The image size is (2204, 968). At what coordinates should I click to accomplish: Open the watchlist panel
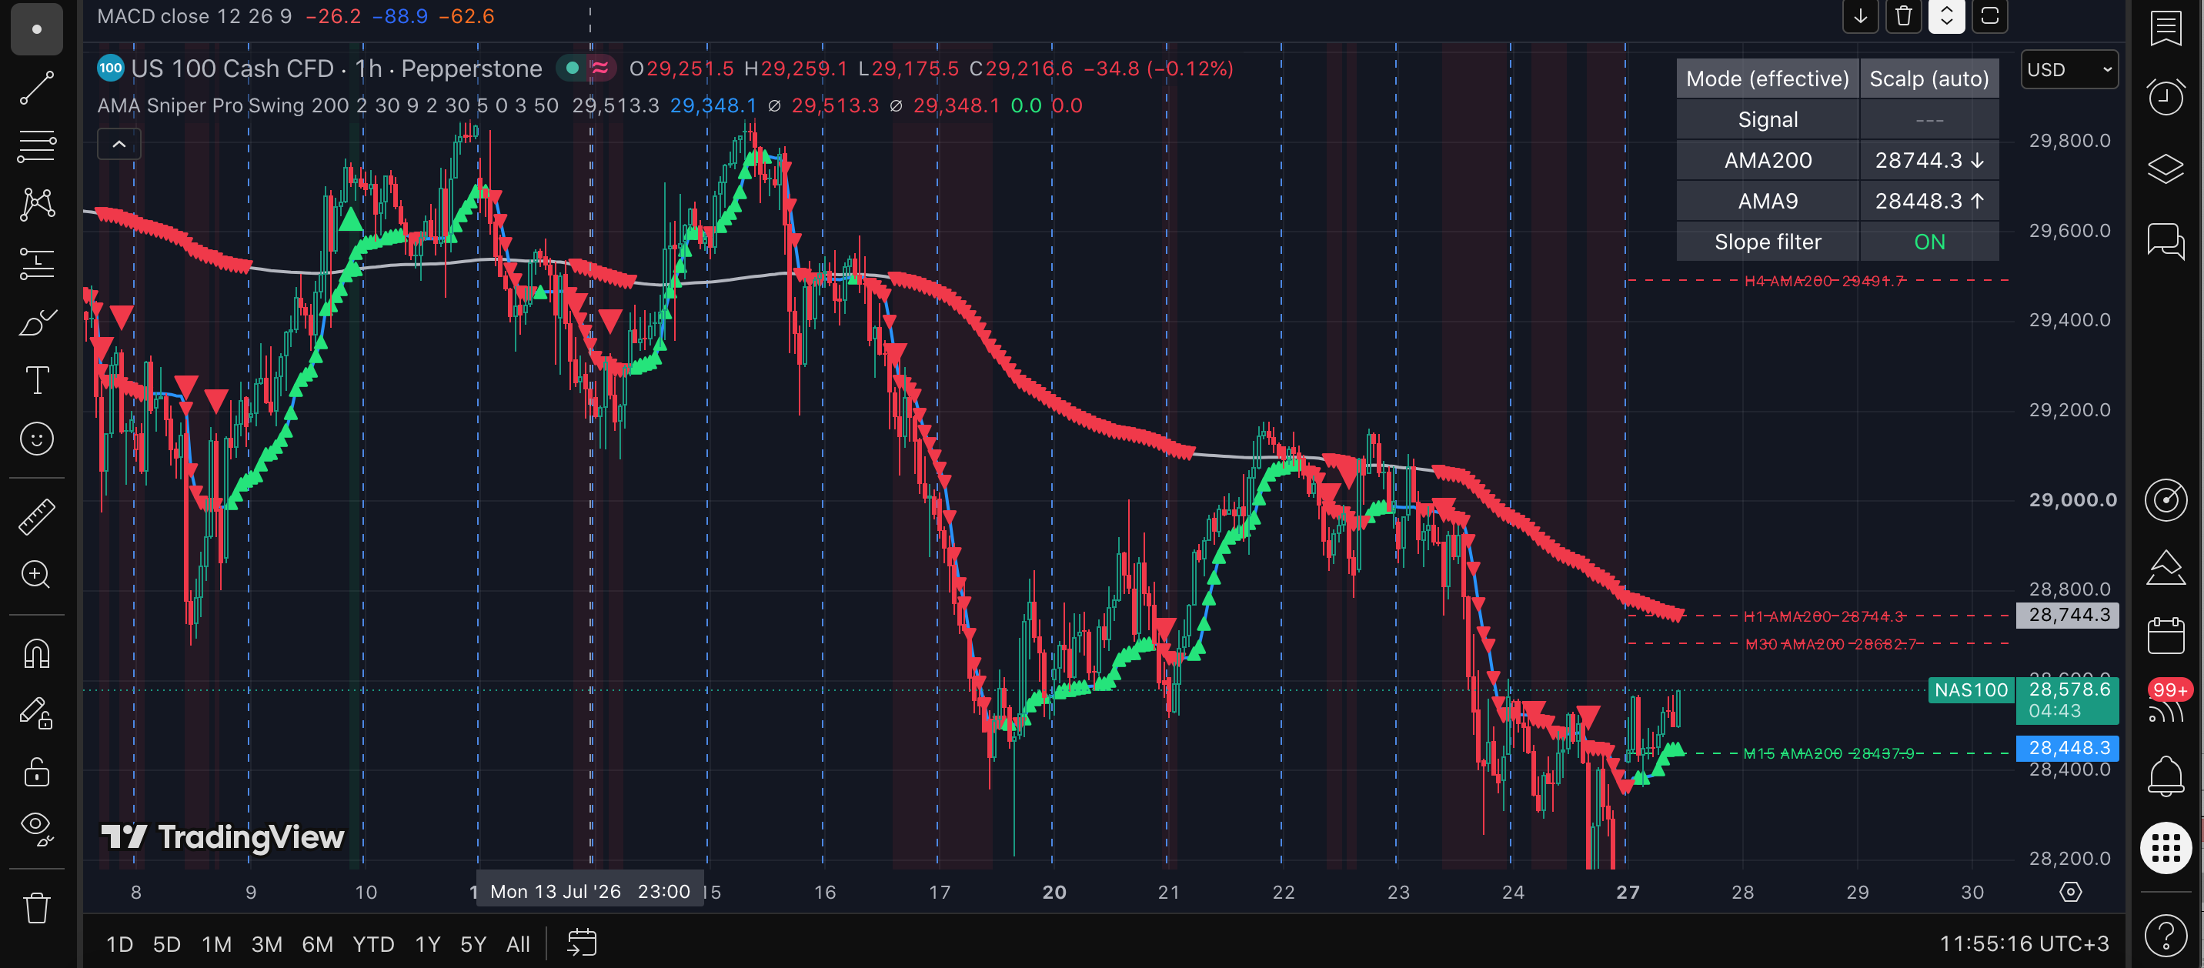pos(2166,28)
